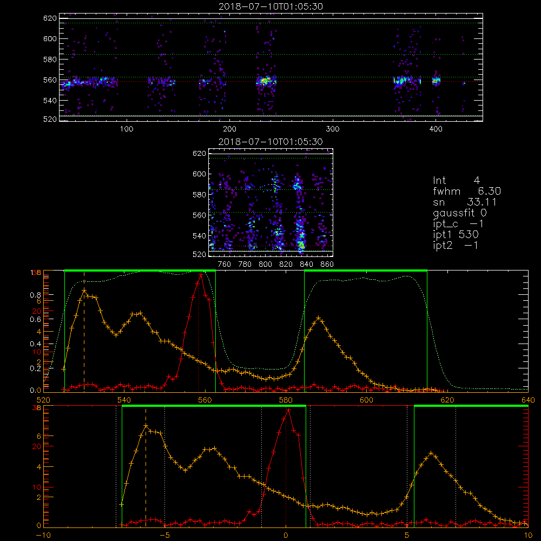Image resolution: width=541 pixels, height=541 pixels.
Task: Select the 'fwhm 6.30' readout line
Action: click(467, 191)
